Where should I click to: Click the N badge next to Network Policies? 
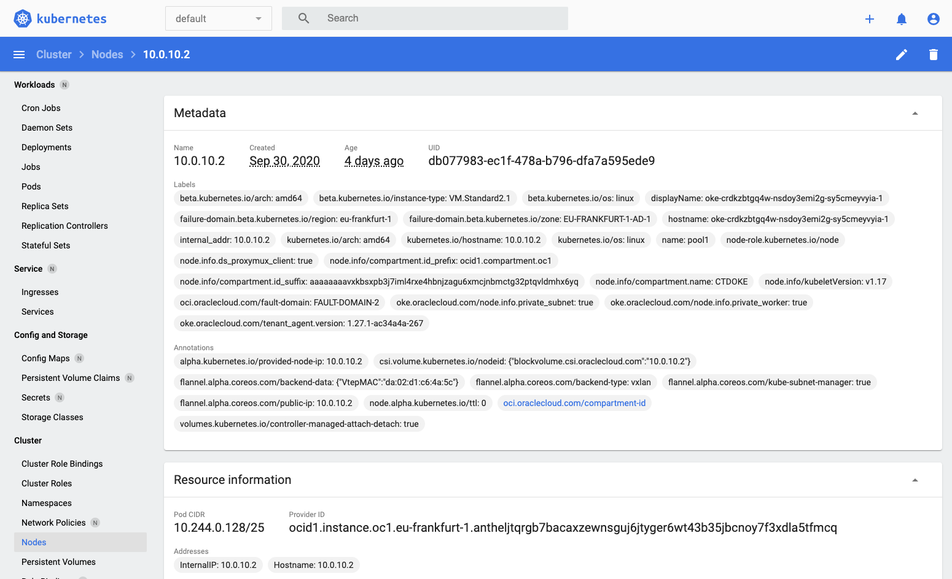point(95,523)
